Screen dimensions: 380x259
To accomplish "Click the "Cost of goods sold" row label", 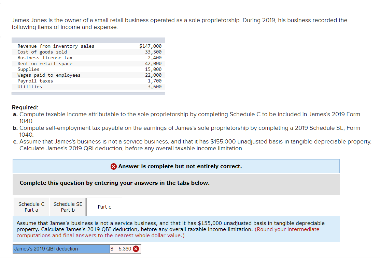I will pos(42,52).
